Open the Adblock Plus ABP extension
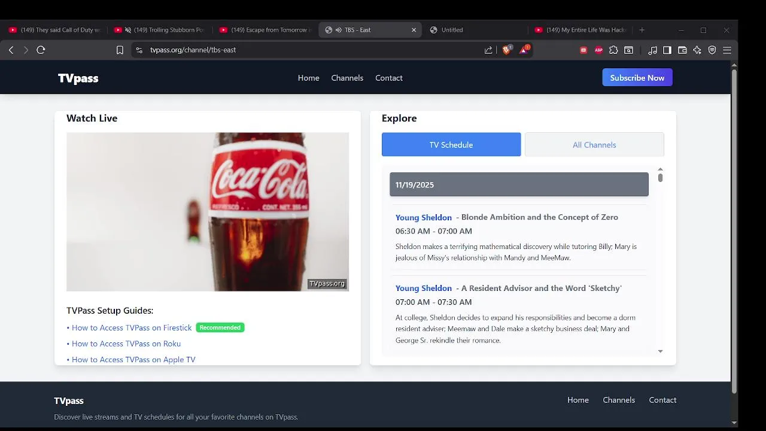This screenshot has height=431, width=766. pyautogui.click(x=598, y=50)
